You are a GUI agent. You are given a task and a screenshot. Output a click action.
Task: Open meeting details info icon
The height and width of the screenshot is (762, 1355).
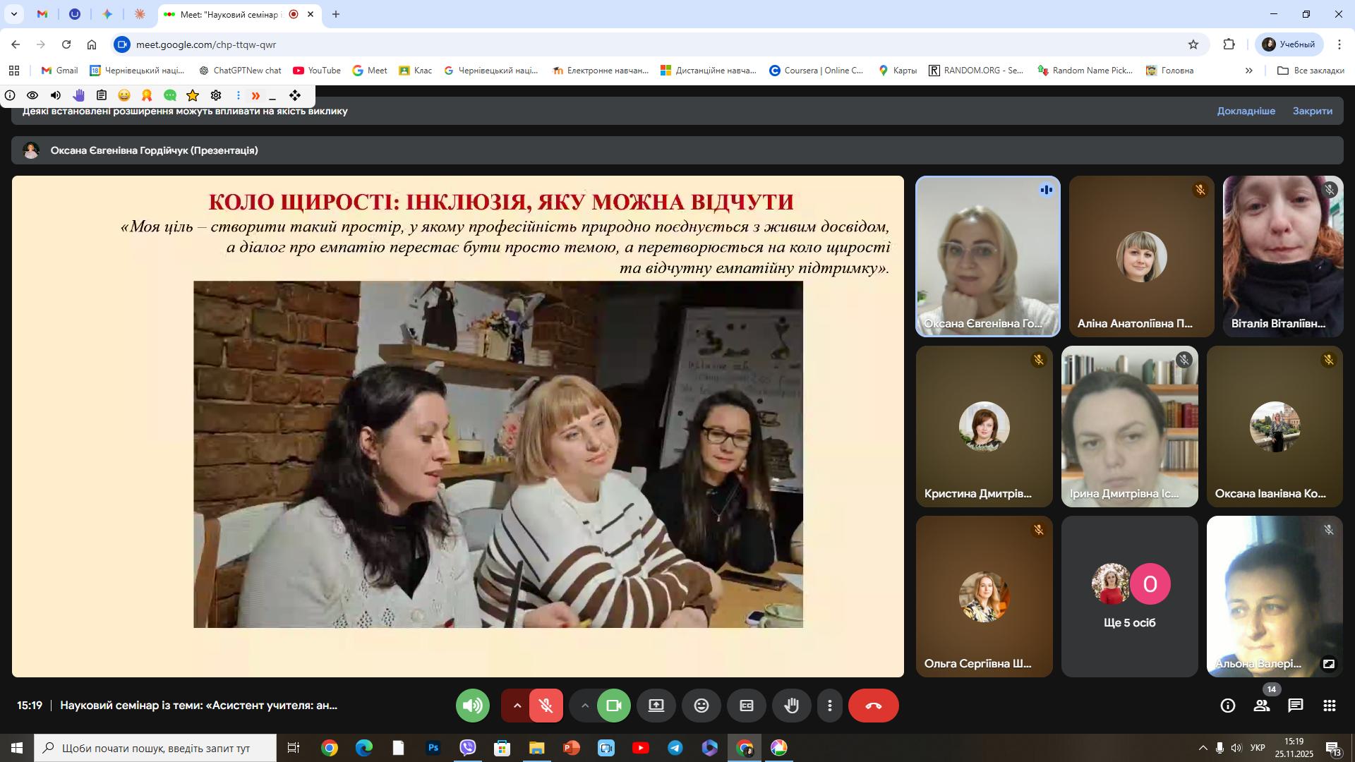pos(1228,706)
